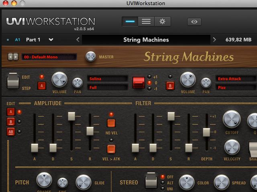
Task: Open the settings gear button
Action: (162, 21)
